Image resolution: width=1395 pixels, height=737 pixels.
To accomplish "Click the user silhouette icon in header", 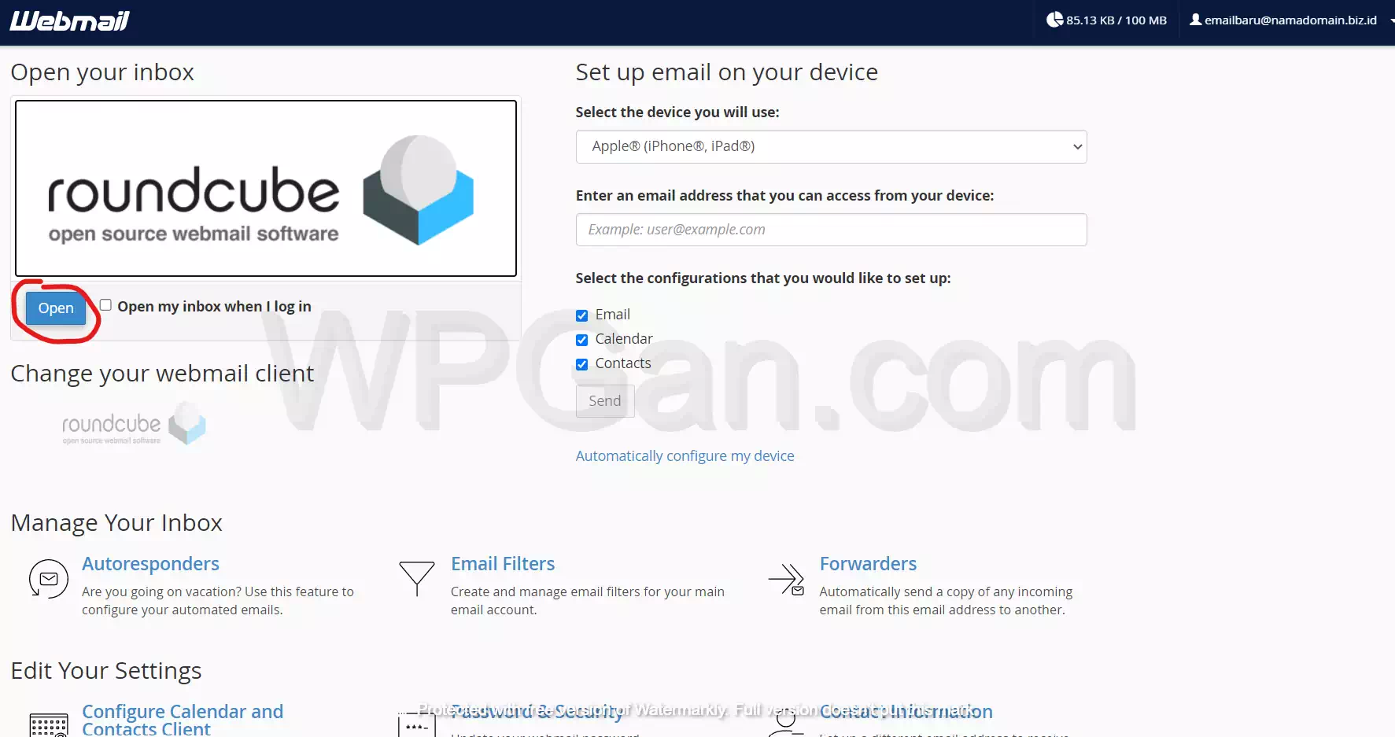I will (1195, 20).
